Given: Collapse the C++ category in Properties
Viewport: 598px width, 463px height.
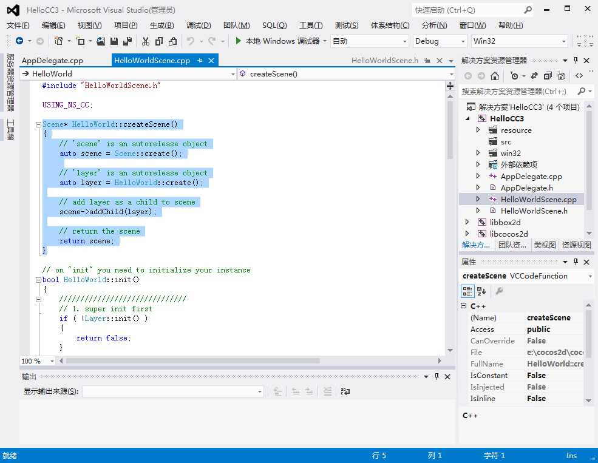Looking at the screenshot, I should coord(463,306).
